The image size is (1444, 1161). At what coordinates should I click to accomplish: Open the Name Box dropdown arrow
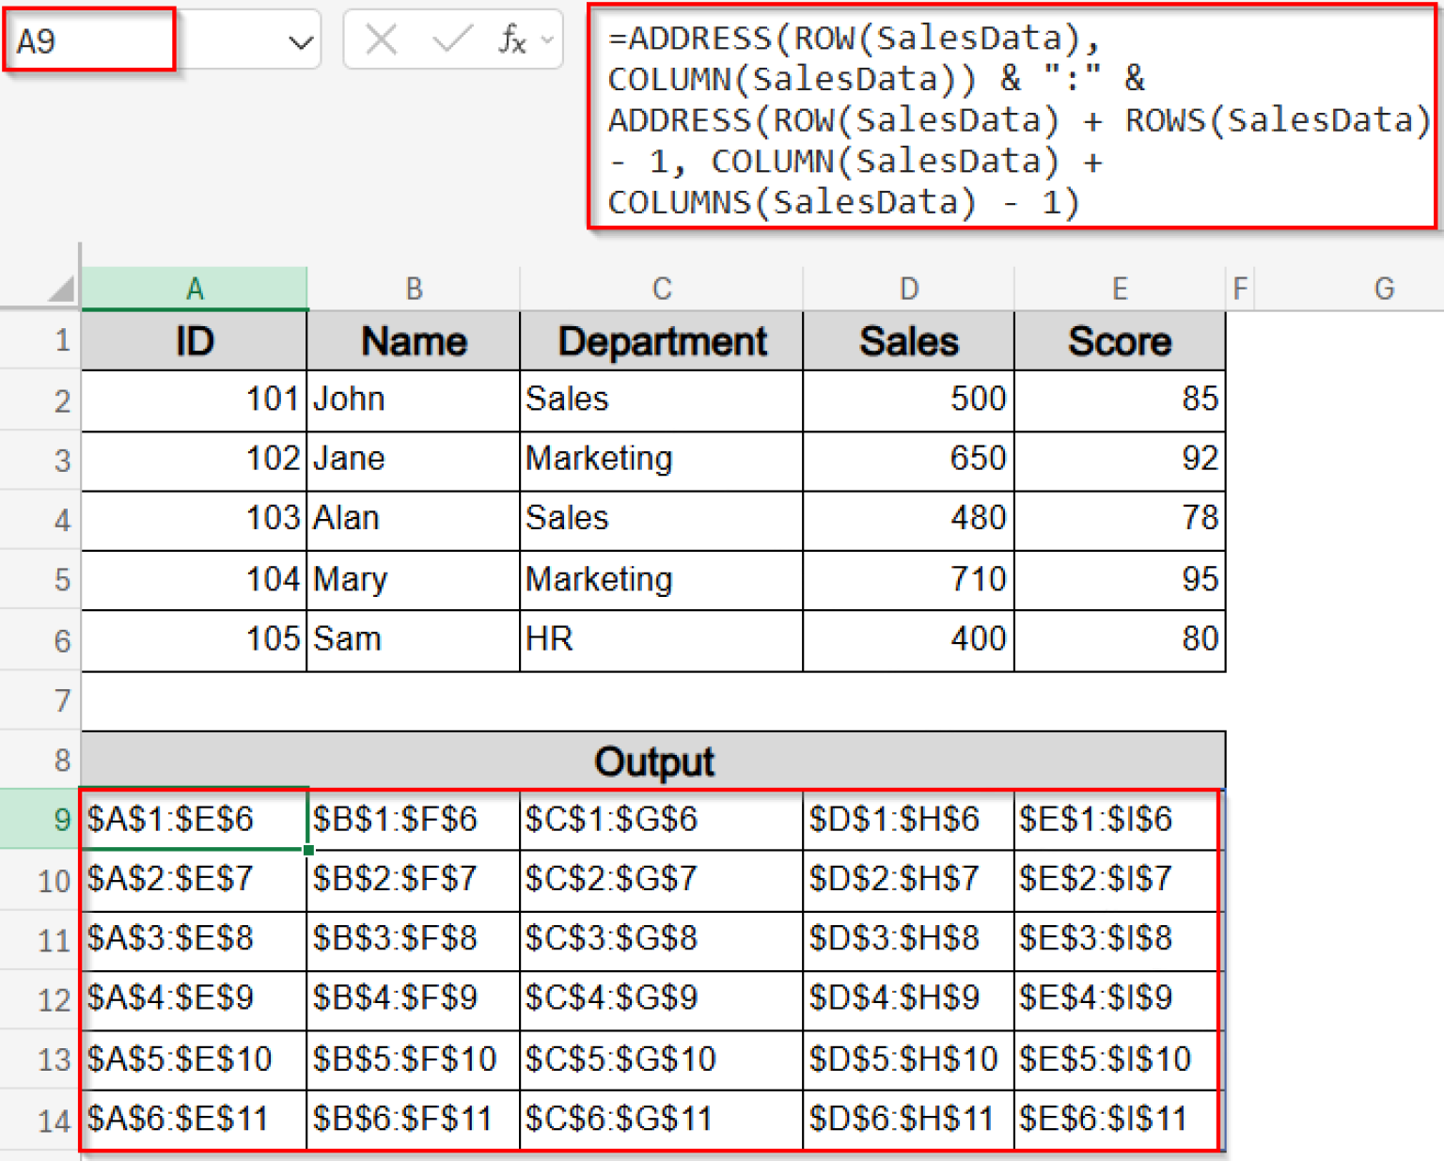[x=299, y=41]
